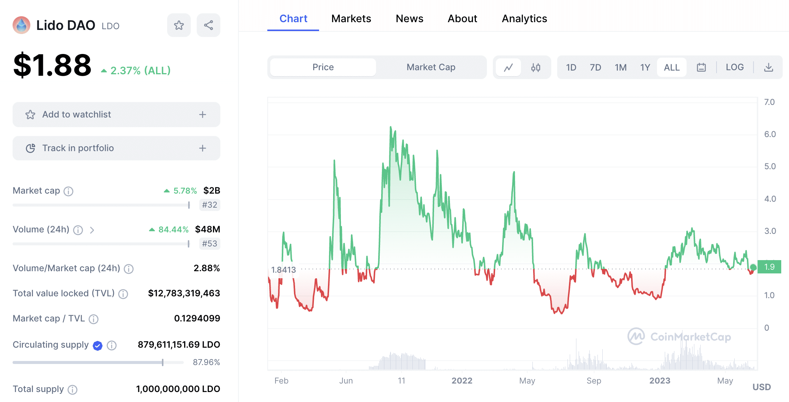Click the portfolio pie icon

coord(30,148)
